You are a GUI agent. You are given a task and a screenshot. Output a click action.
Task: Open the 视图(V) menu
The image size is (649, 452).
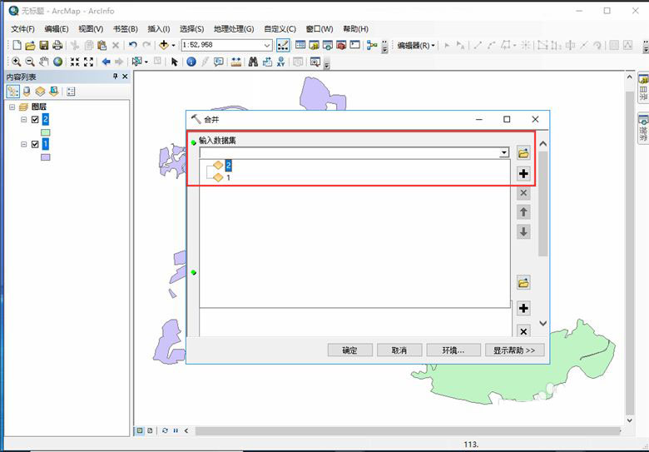[91, 29]
